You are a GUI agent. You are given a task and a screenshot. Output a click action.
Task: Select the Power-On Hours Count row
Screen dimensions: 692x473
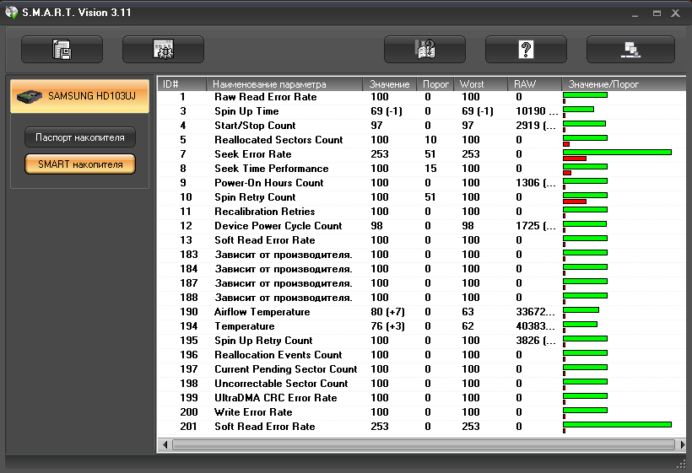pos(421,183)
